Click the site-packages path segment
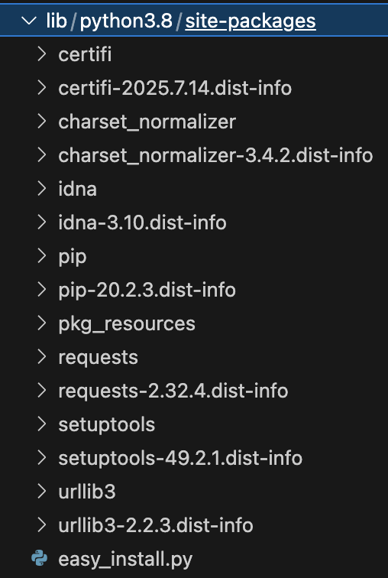This screenshot has height=578, width=388. 251,21
